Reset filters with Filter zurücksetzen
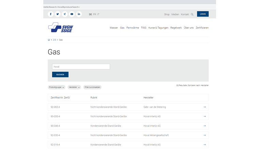259x150 pixels. point(93,87)
